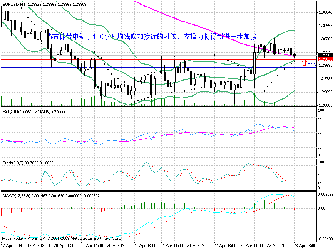Click the 21 Apr 03:00 time label

(145, 246)
